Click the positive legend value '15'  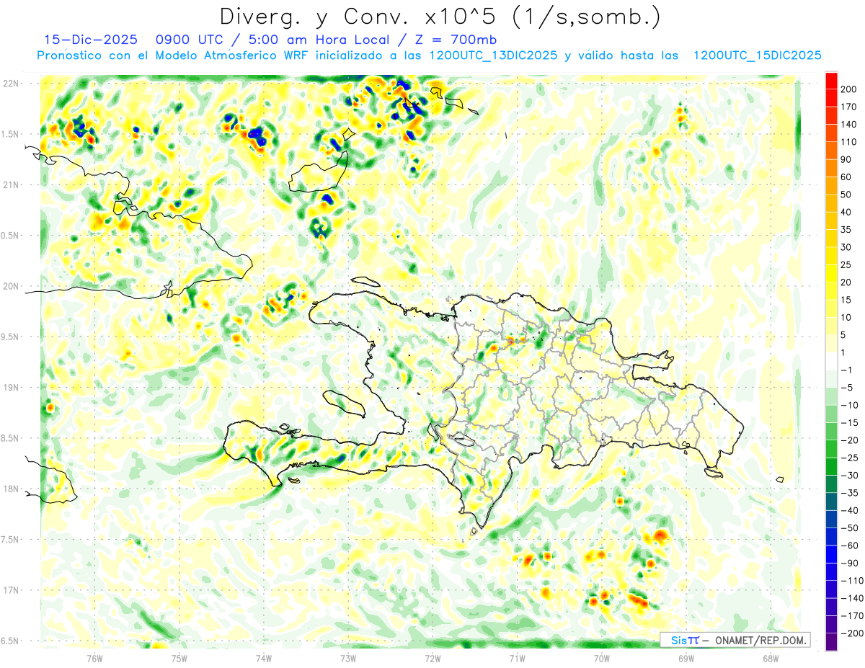point(847,300)
